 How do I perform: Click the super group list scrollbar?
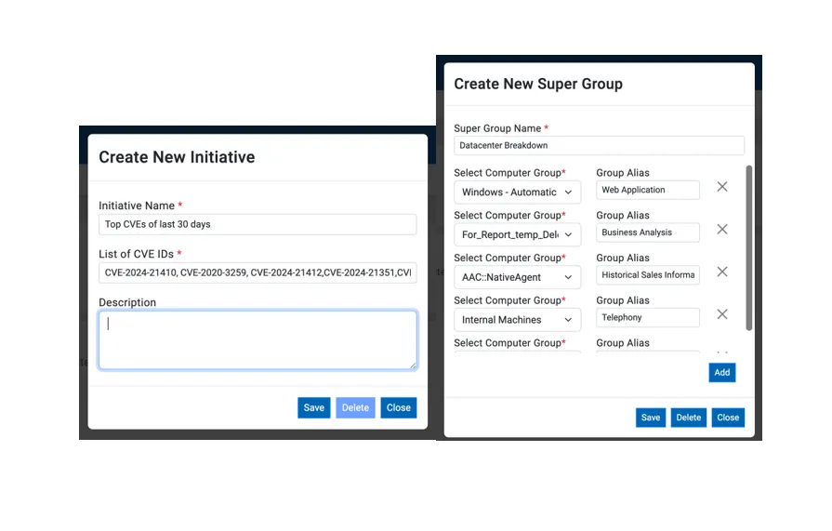coord(749,247)
